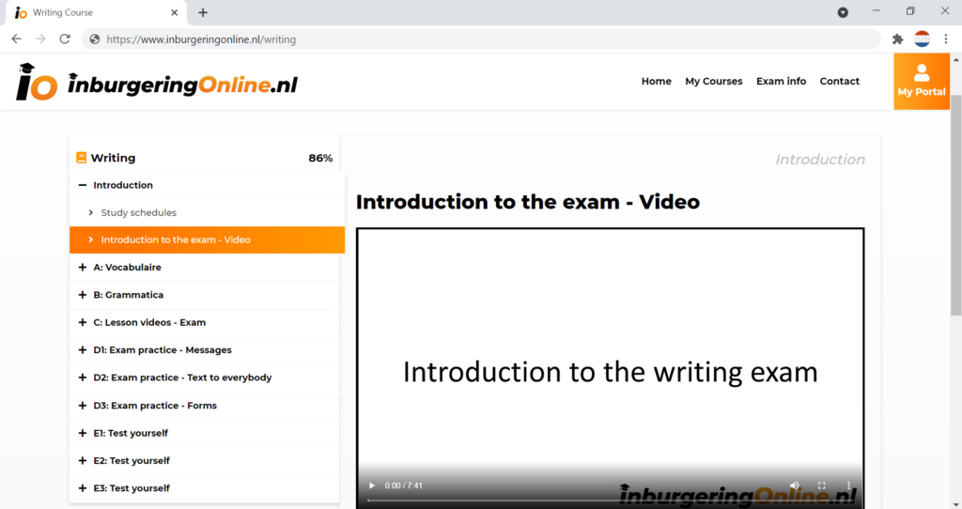This screenshot has height=509, width=962.
Task: Mute the video volume
Action: pos(795,486)
